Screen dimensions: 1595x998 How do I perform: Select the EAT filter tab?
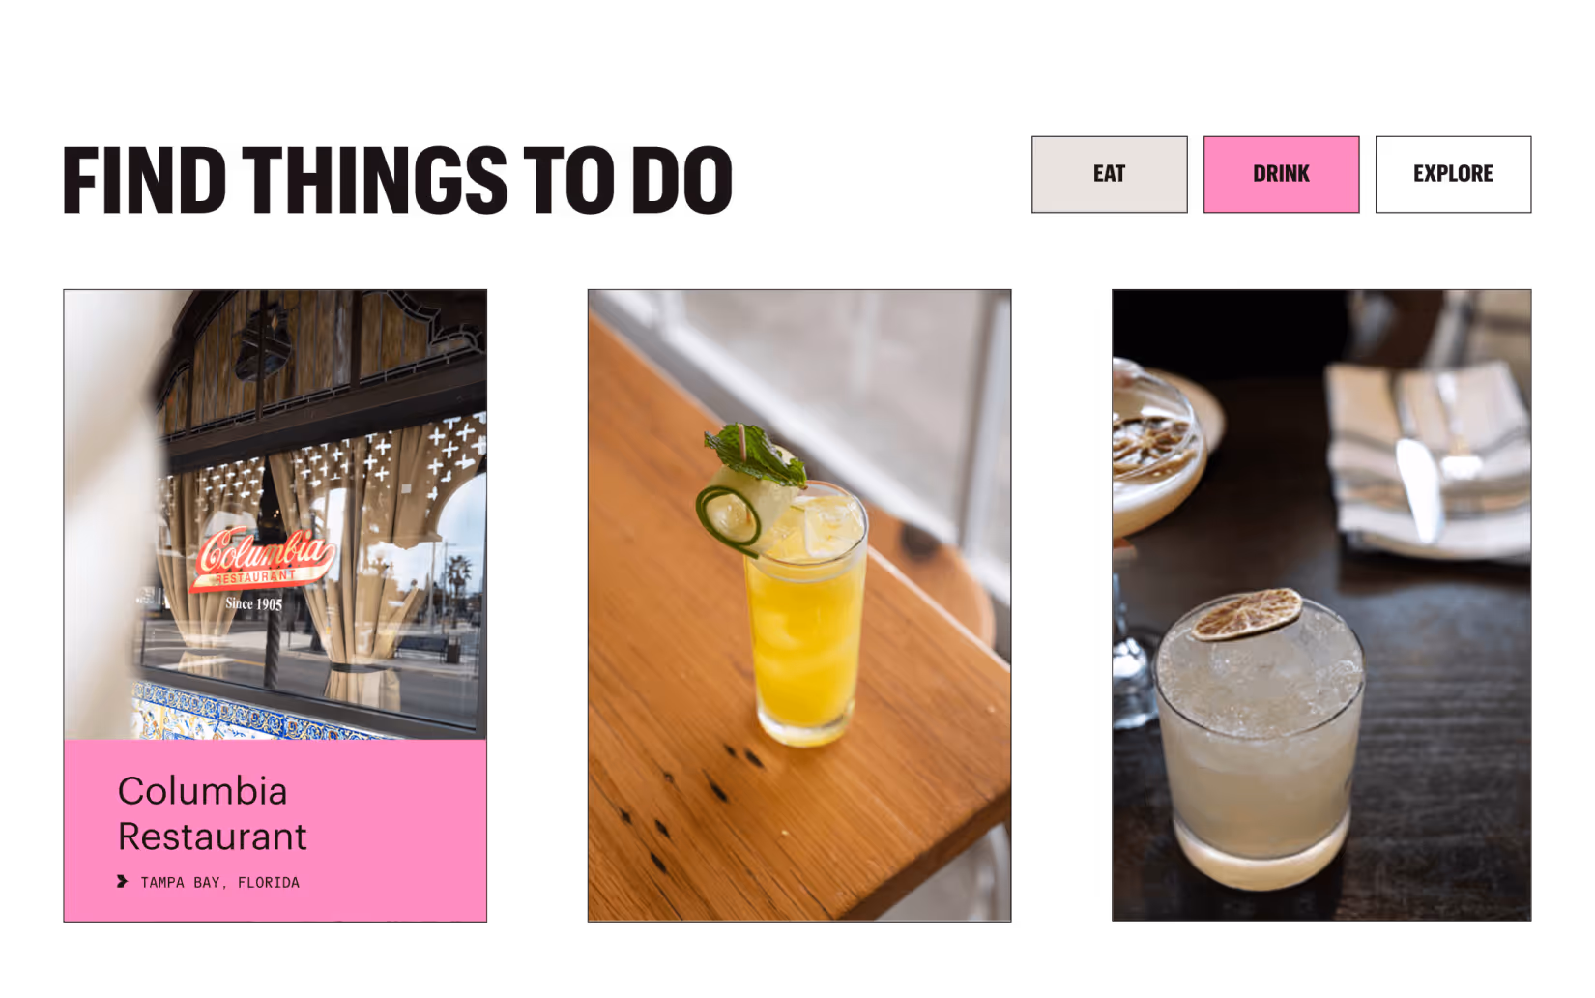coord(1109,174)
